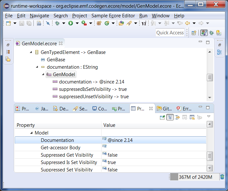Toggle the Plug-in Development perspective button

click(x=204, y=33)
